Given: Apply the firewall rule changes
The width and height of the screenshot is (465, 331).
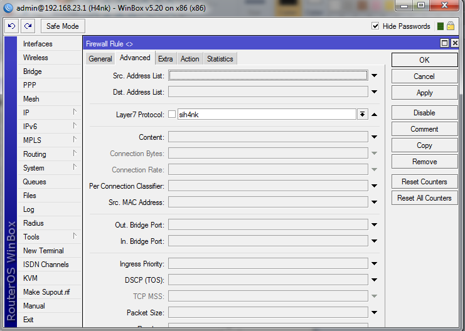Looking at the screenshot, I should (424, 92).
